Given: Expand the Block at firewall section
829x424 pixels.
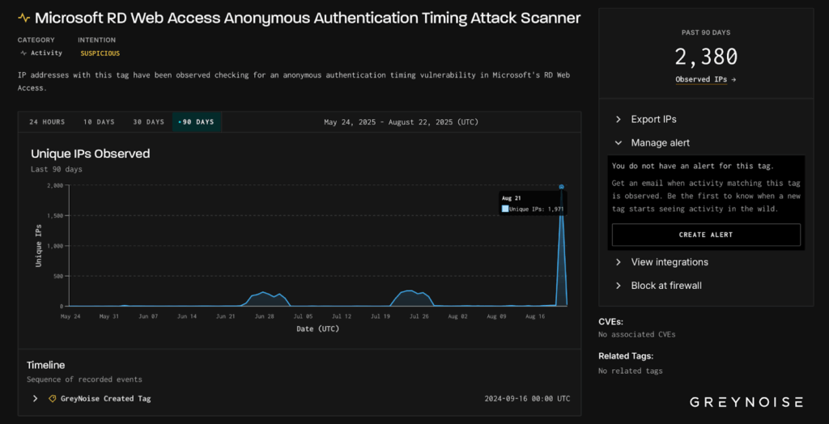Looking at the screenshot, I should [x=665, y=286].
